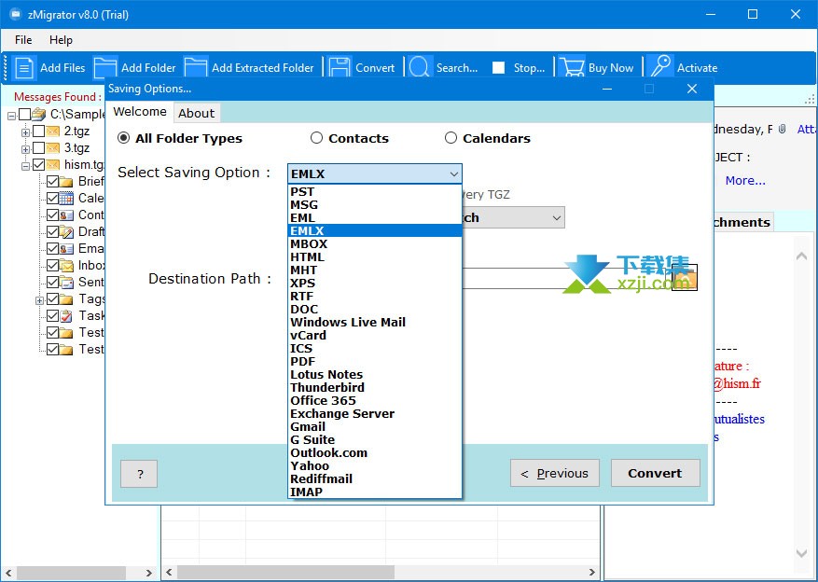Expand the 3.tgz tree node
818x582 pixels.
coord(25,149)
